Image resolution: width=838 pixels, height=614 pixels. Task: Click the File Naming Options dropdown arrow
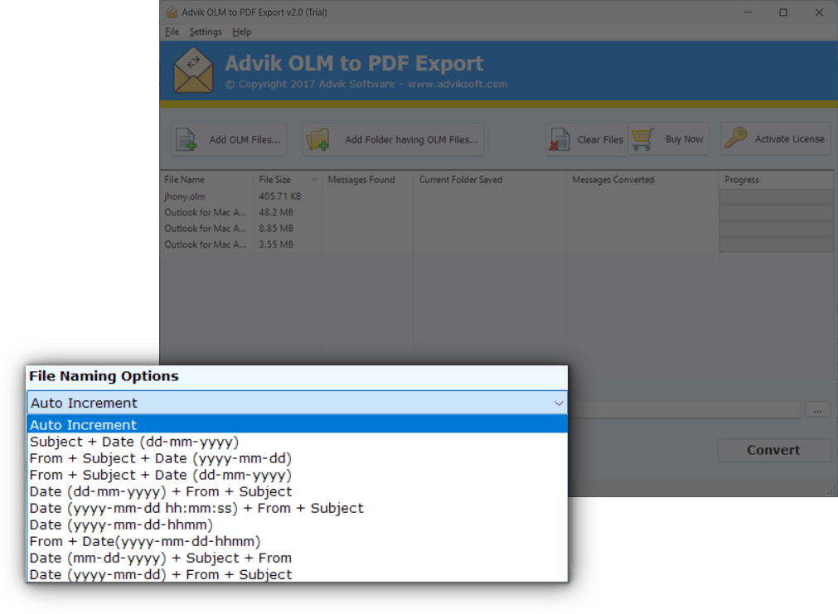(x=559, y=403)
